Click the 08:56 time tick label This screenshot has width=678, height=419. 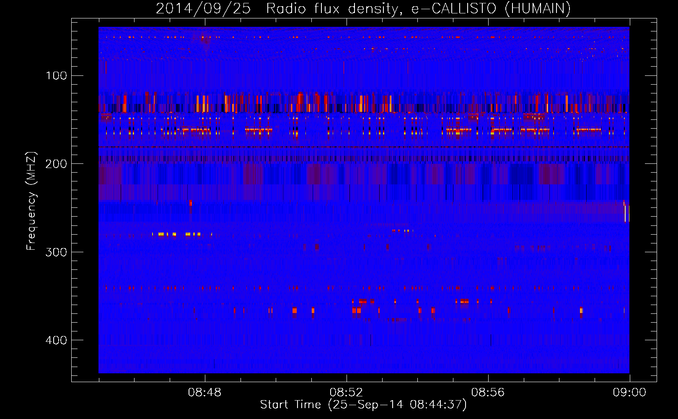[x=488, y=393]
